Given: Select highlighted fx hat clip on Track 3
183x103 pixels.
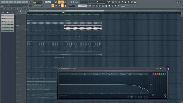Looking at the screenshot, I should click(x=83, y=27).
